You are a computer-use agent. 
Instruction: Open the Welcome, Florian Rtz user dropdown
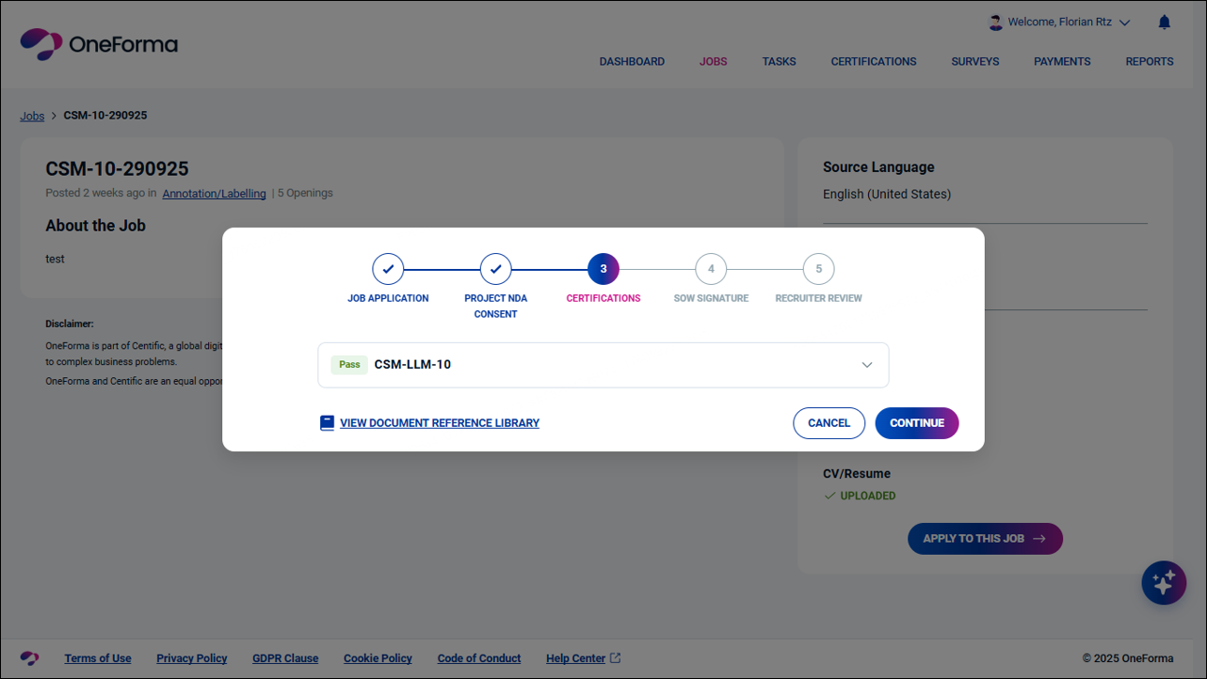pos(1069,22)
